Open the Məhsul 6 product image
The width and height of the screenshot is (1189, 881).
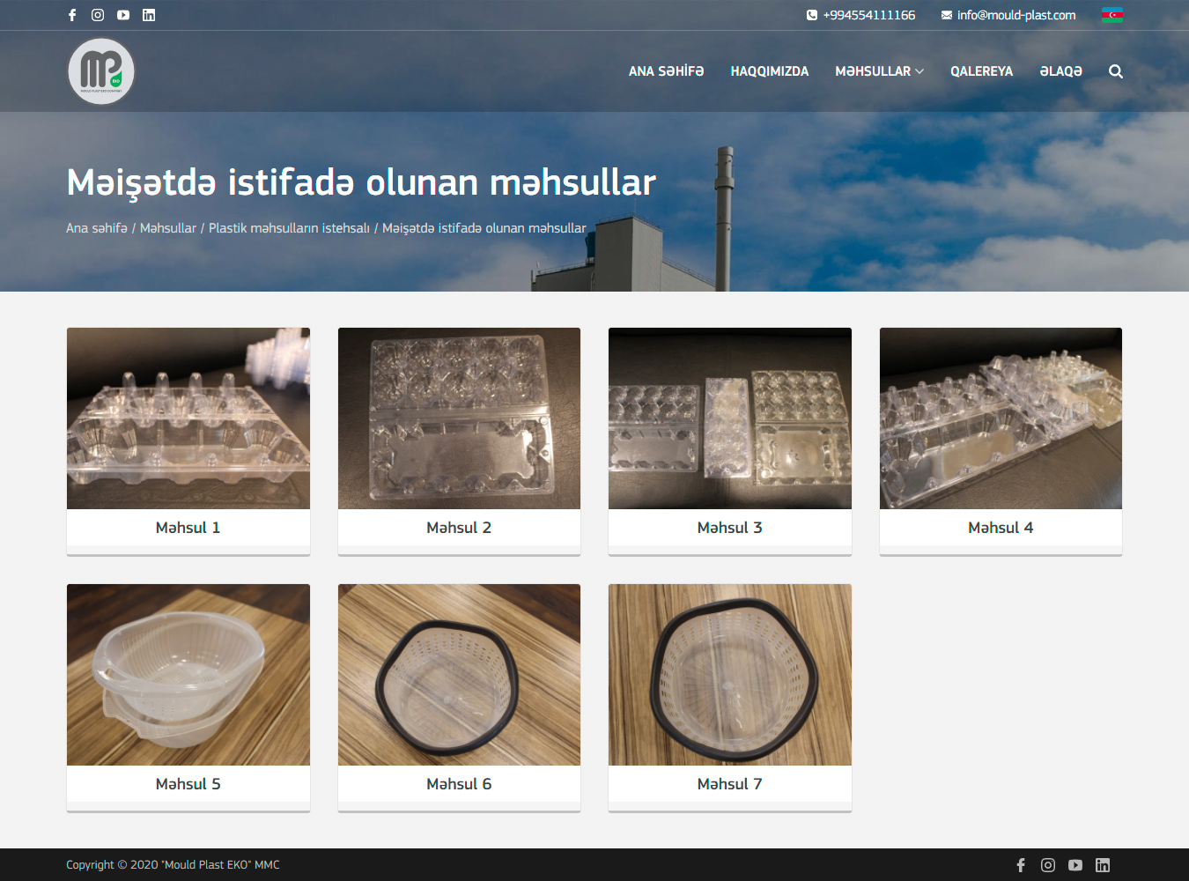[x=459, y=675]
